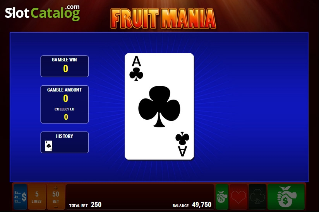Click the Balance 49,750 readout
319x212 pixels.
pyautogui.click(x=192, y=205)
